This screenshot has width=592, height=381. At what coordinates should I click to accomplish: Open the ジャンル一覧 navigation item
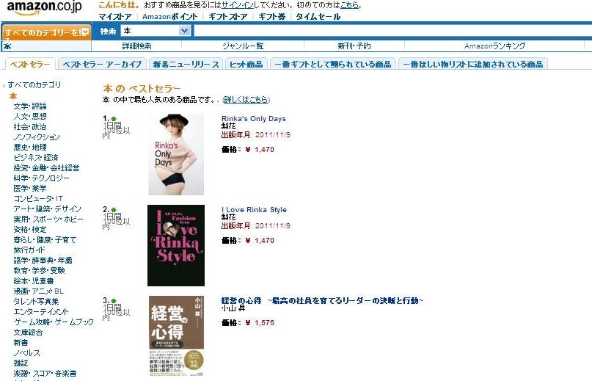pyautogui.click(x=243, y=46)
